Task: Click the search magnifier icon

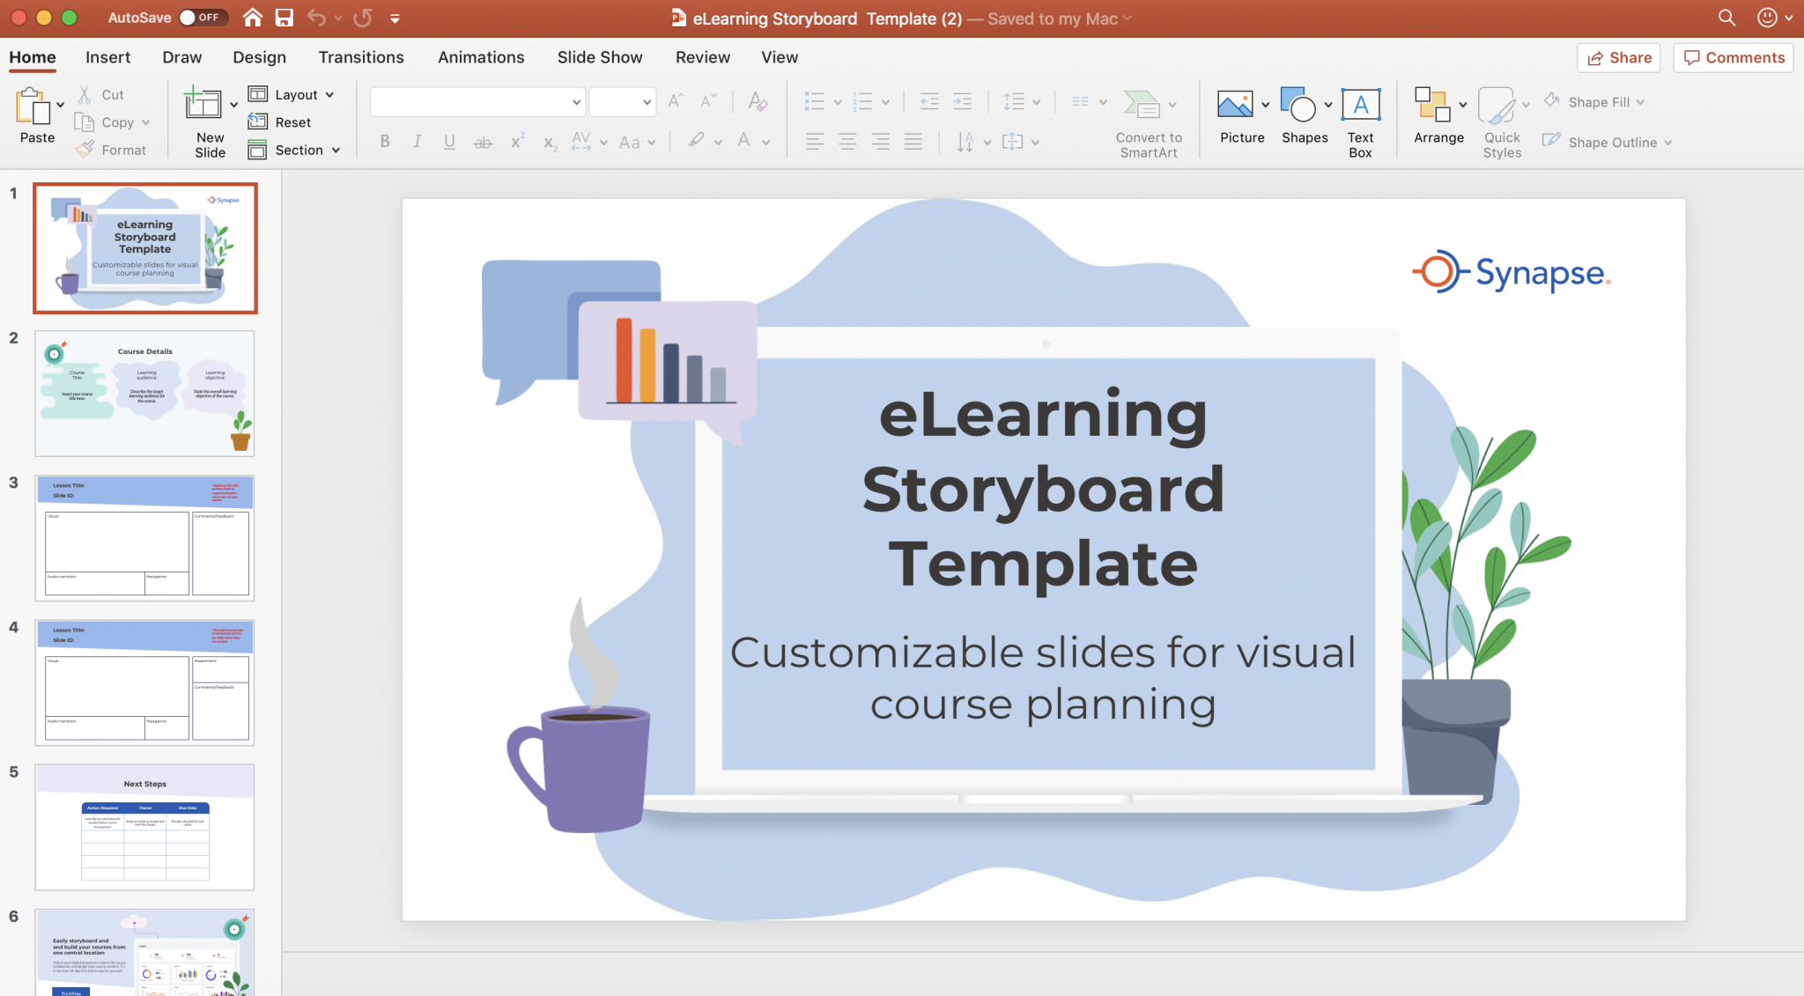Action: [1726, 18]
